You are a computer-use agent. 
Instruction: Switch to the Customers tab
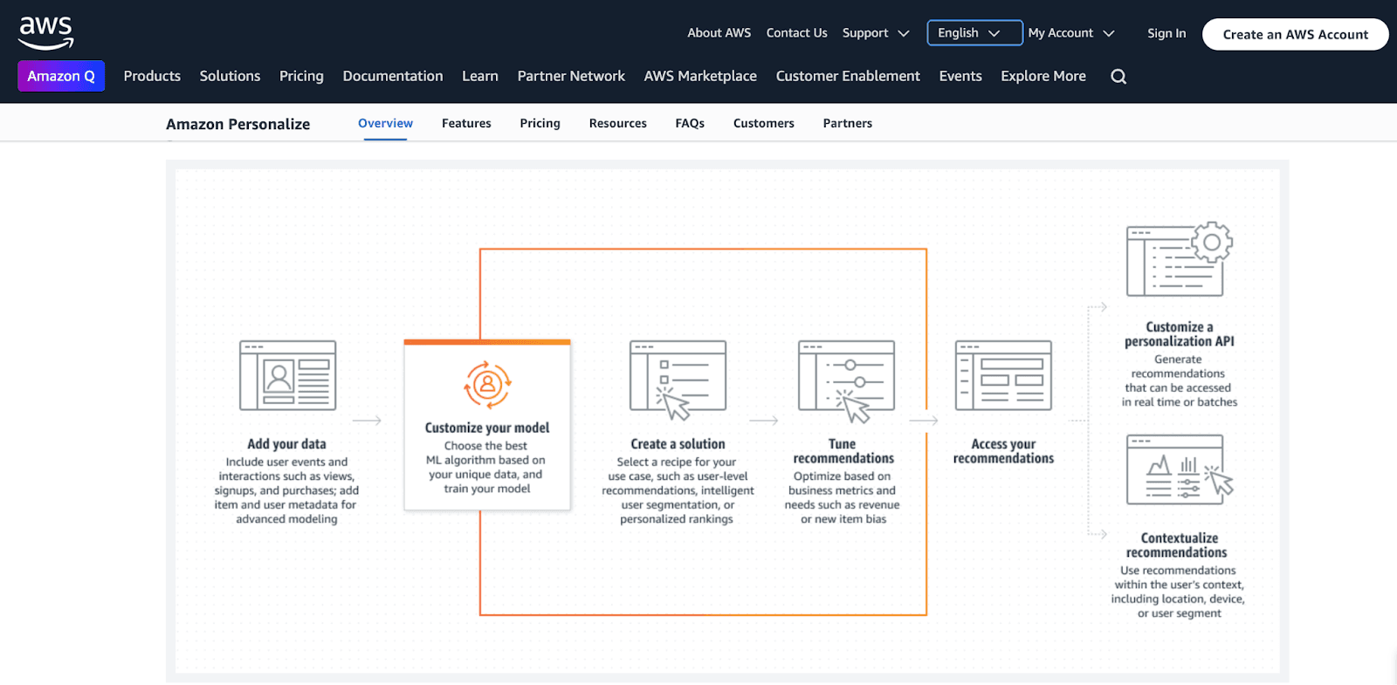coord(764,123)
